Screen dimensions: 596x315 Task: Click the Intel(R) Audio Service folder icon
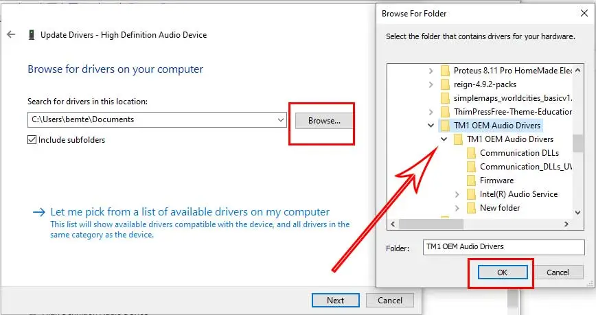(471, 194)
